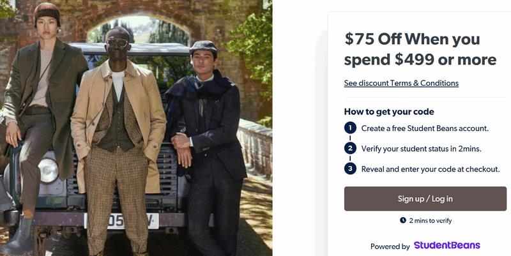Viewport: 511px width, 256px height.
Task: Click Create a free Student Beans account text
Action: coord(425,128)
